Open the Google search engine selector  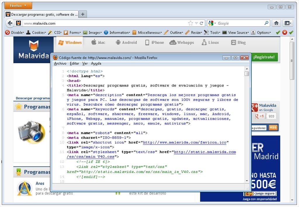(x=212, y=23)
